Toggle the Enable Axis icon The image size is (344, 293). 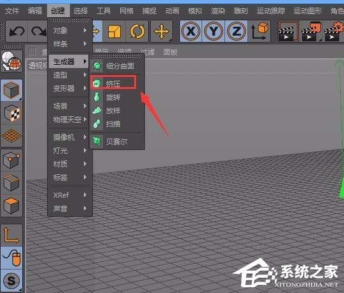(11, 235)
